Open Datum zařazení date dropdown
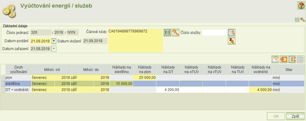Image resolution: width=306 pixels, height=121 pixels. 54,49
